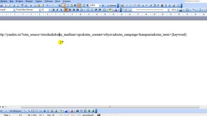Screen dimensions: 207x116
Task: Click the WordArt A icon in forms toolbar
Action: [169, 5]
